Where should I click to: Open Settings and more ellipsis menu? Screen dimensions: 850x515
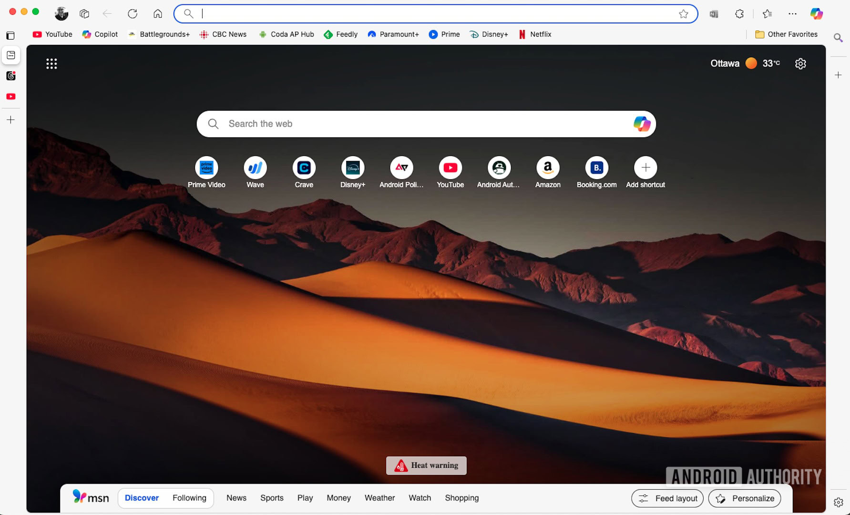[x=792, y=14]
